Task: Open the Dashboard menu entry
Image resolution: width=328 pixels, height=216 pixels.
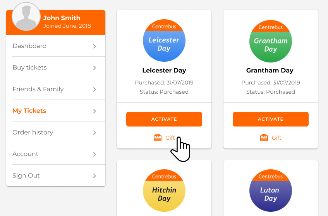Action: 56,46
